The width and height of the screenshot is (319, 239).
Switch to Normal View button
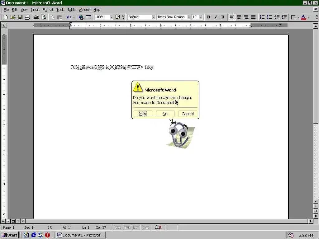tap(3, 221)
